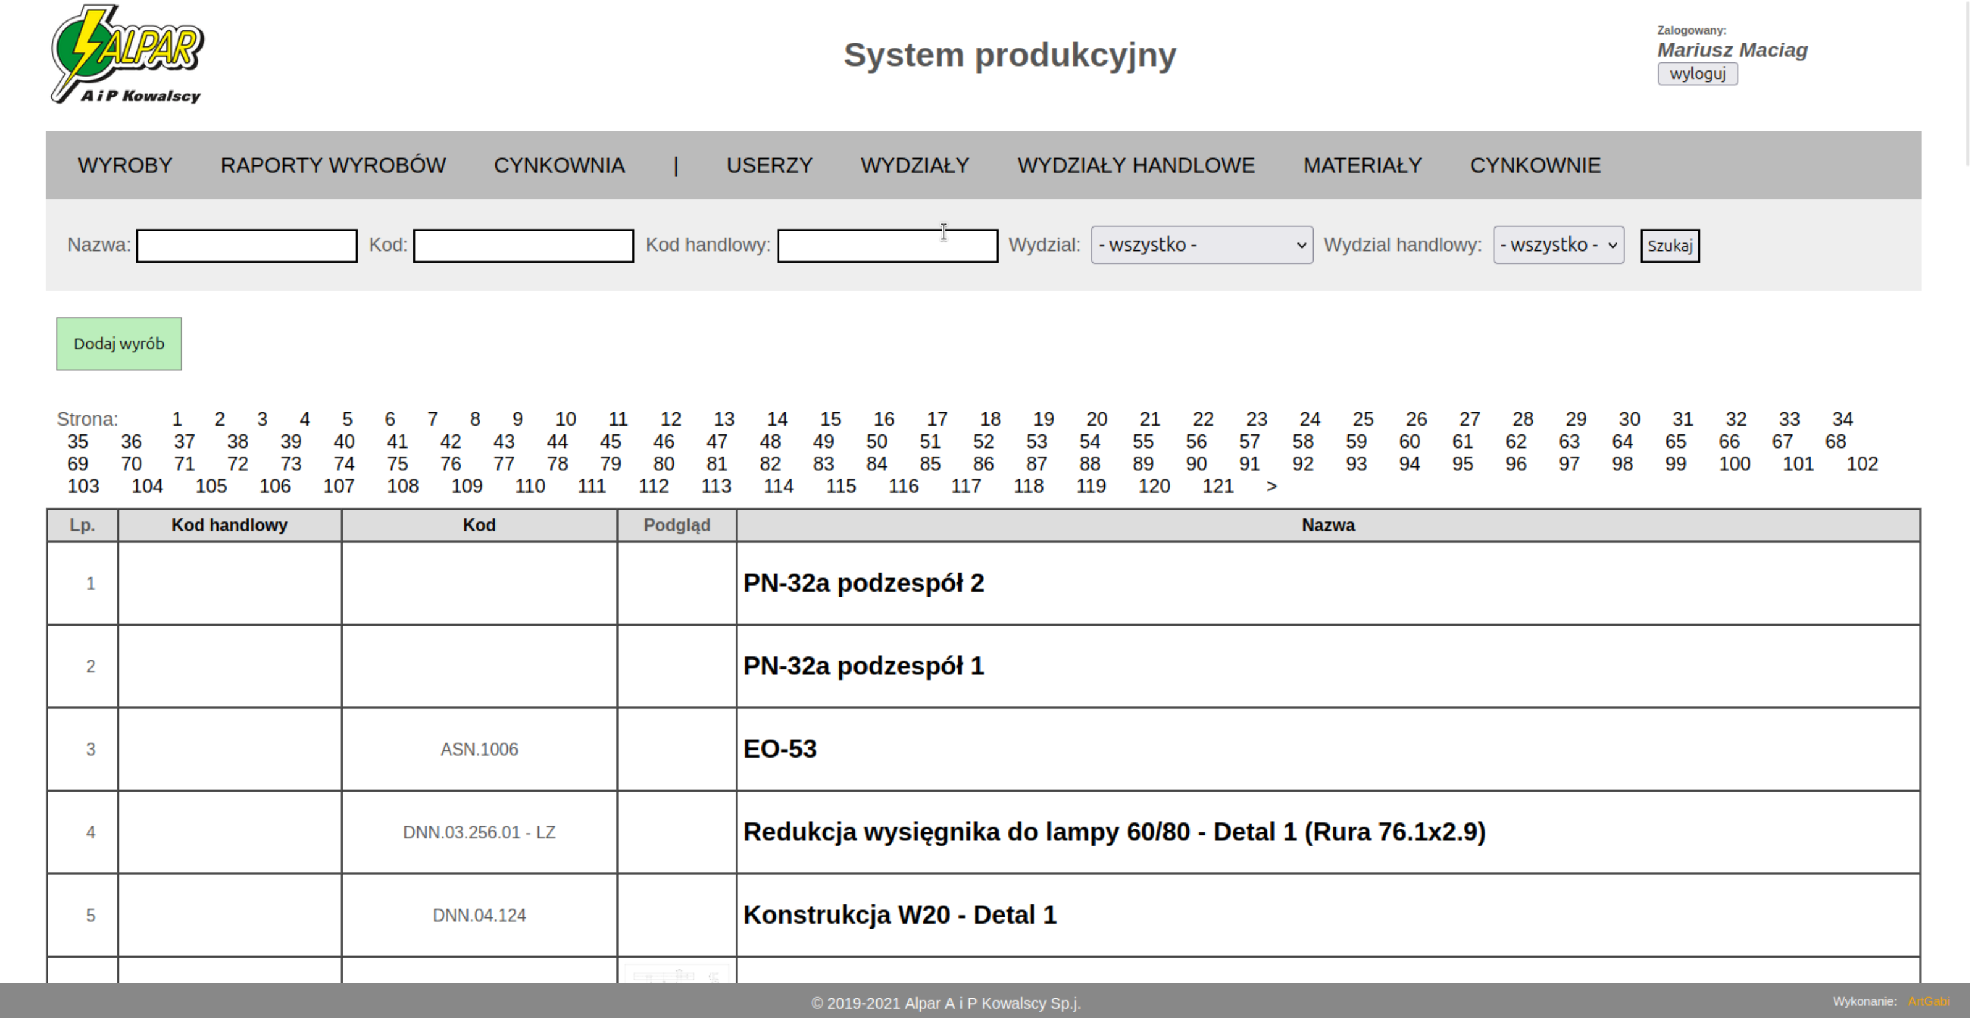The image size is (1970, 1018).
Task: Open the MATERIAŁY menu item
Action: point(1362,165)
